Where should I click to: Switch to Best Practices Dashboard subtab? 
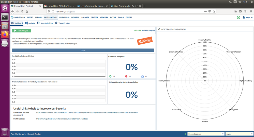click(17, 23)
